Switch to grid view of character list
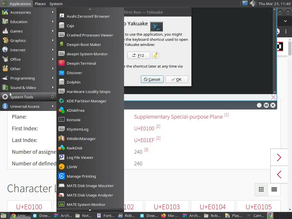 261,189
